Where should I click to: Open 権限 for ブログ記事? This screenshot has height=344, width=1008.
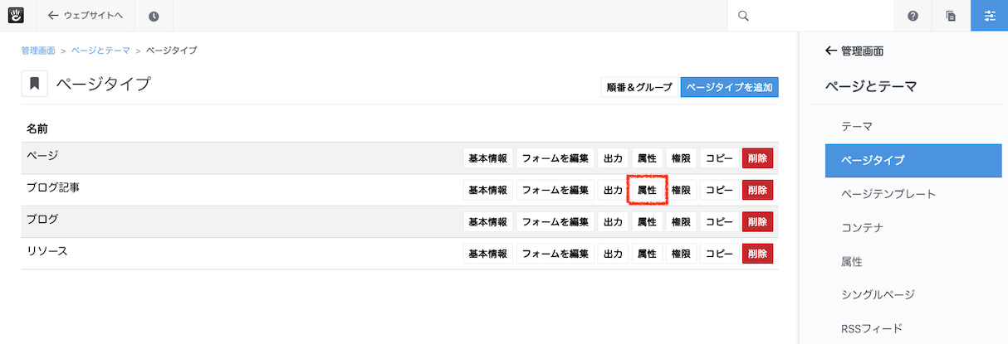[x=681, y=190]
